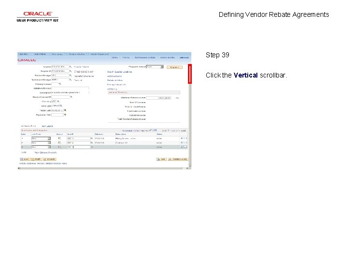Click the Worklist link in header

(126, 57)
